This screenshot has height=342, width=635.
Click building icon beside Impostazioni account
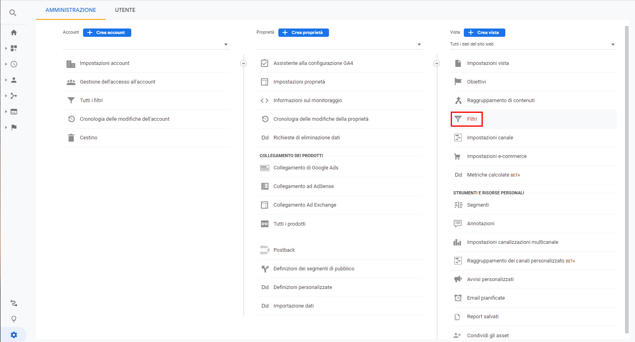pyautogui.click(x=71, y=63)
